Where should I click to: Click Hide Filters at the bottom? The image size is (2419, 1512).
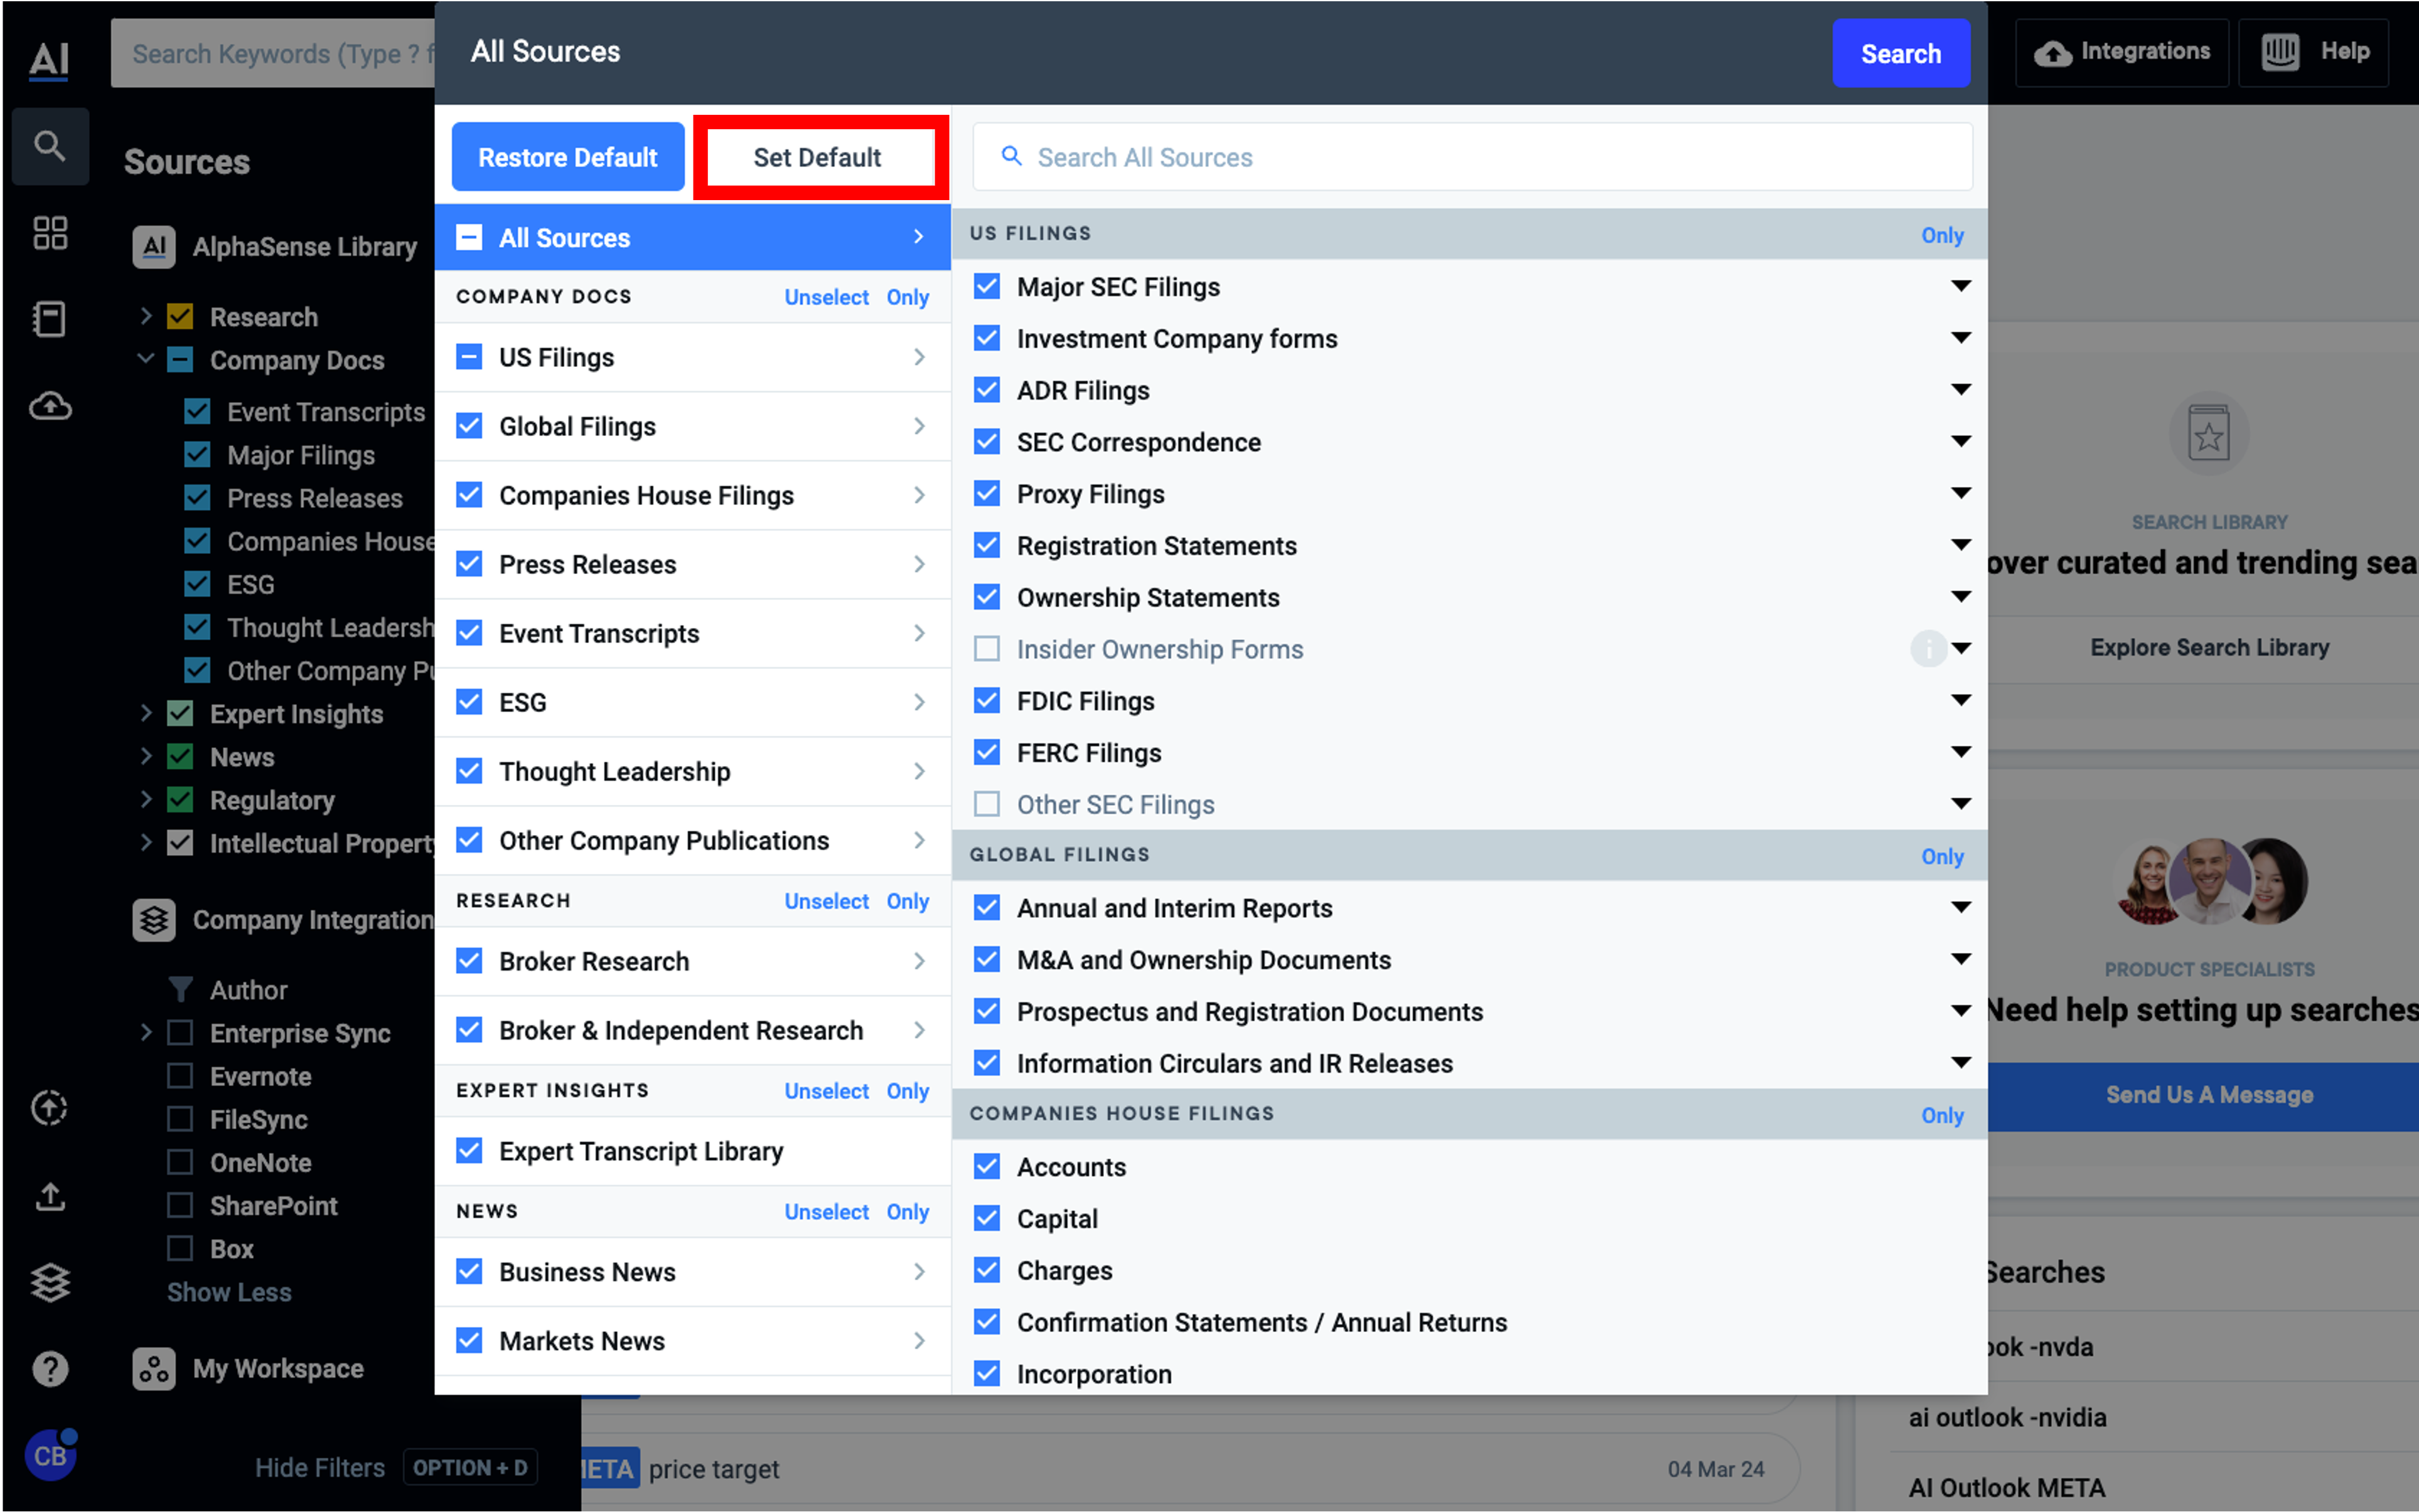319,1468
